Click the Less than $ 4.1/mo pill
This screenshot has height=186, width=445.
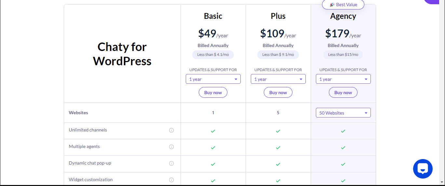click(x=213, y=55)
